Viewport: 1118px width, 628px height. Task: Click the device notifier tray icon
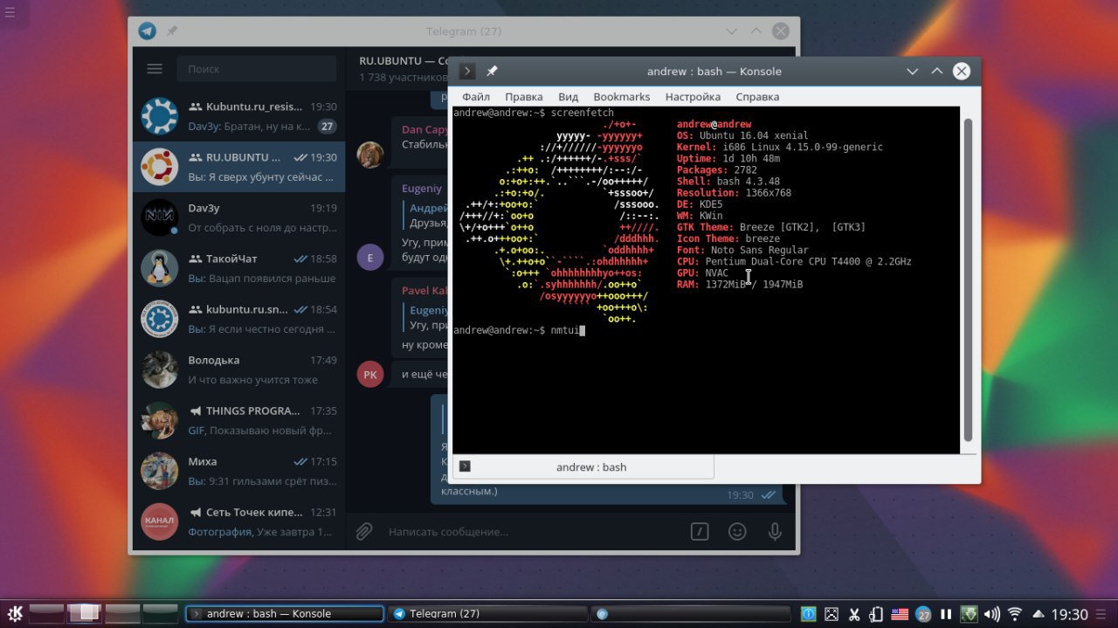(877, 614)
